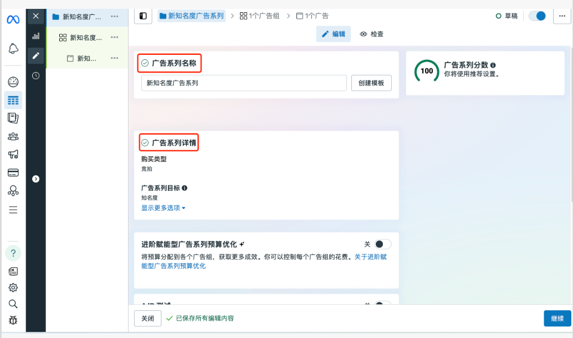The image size is (573, 338).
Task: Open the Ads Manager table icon
Action: [13, 100]
